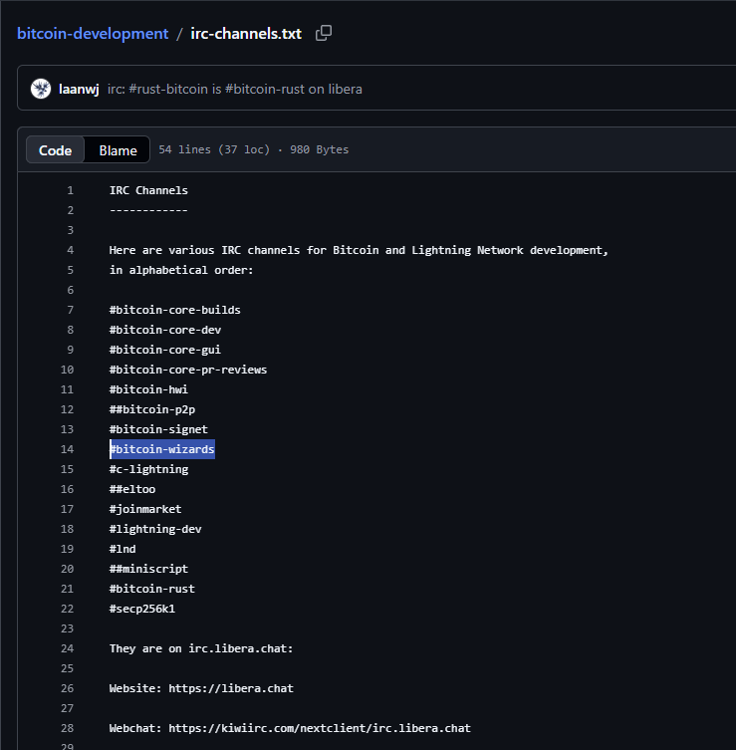Image resolution: width=736 pixels, height=750 pixels.
Task: Click 'in alphabetical order:' text
Action: tap(181, 270)
